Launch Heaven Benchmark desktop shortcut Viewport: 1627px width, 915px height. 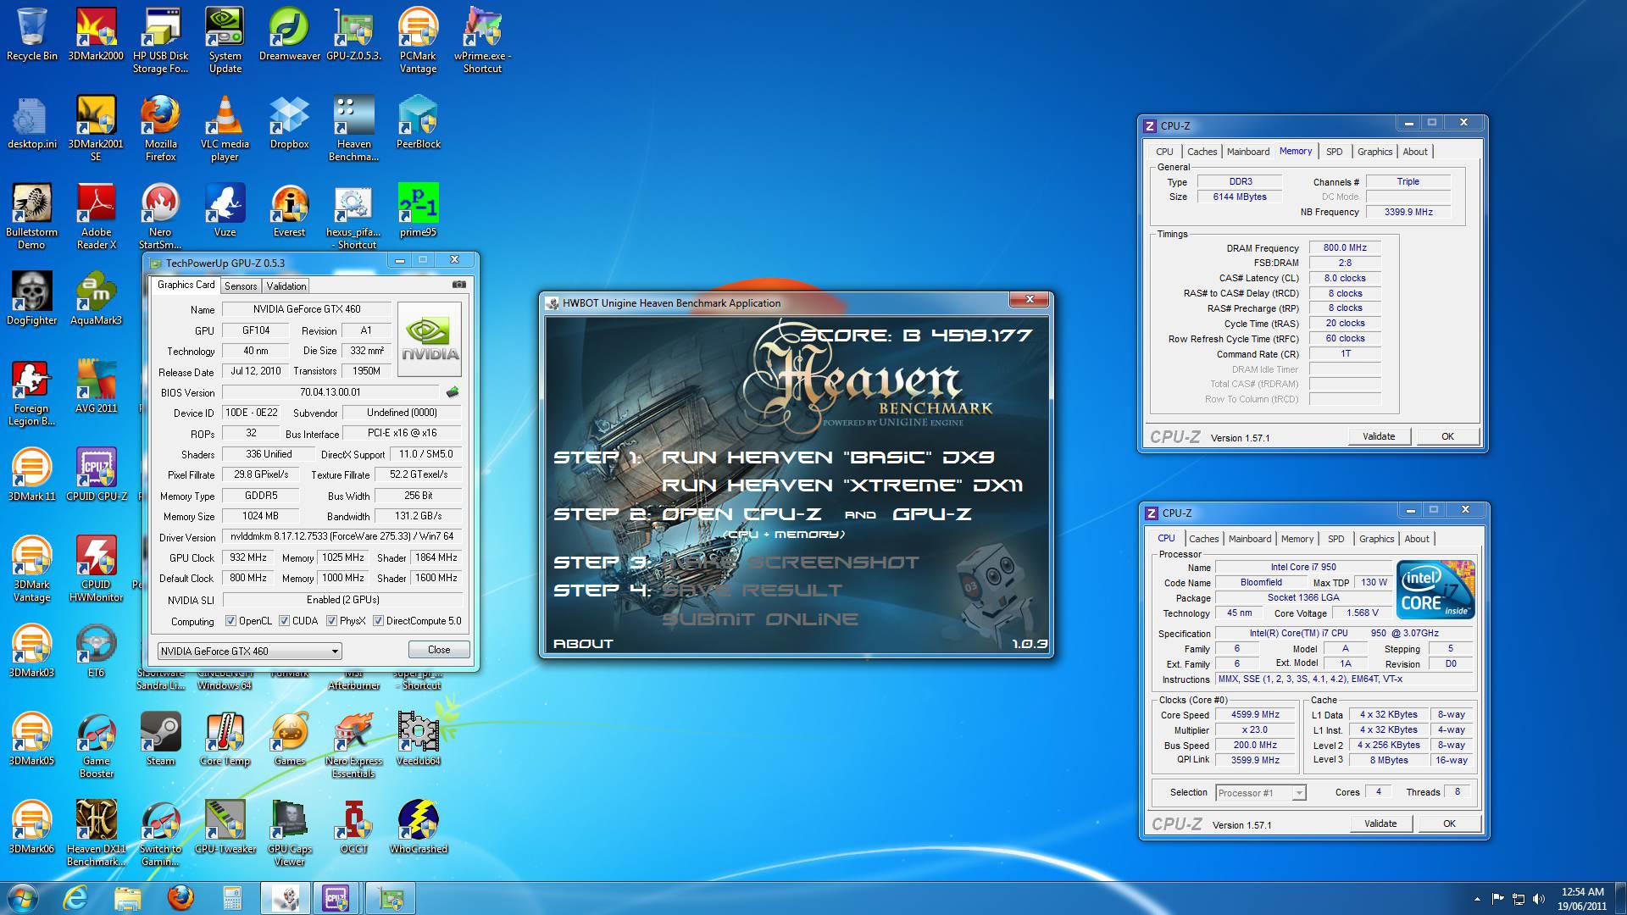(x=353, y=129)
